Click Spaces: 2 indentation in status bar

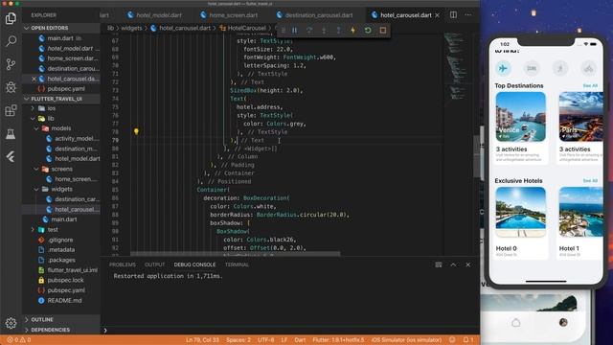(238, 340)
